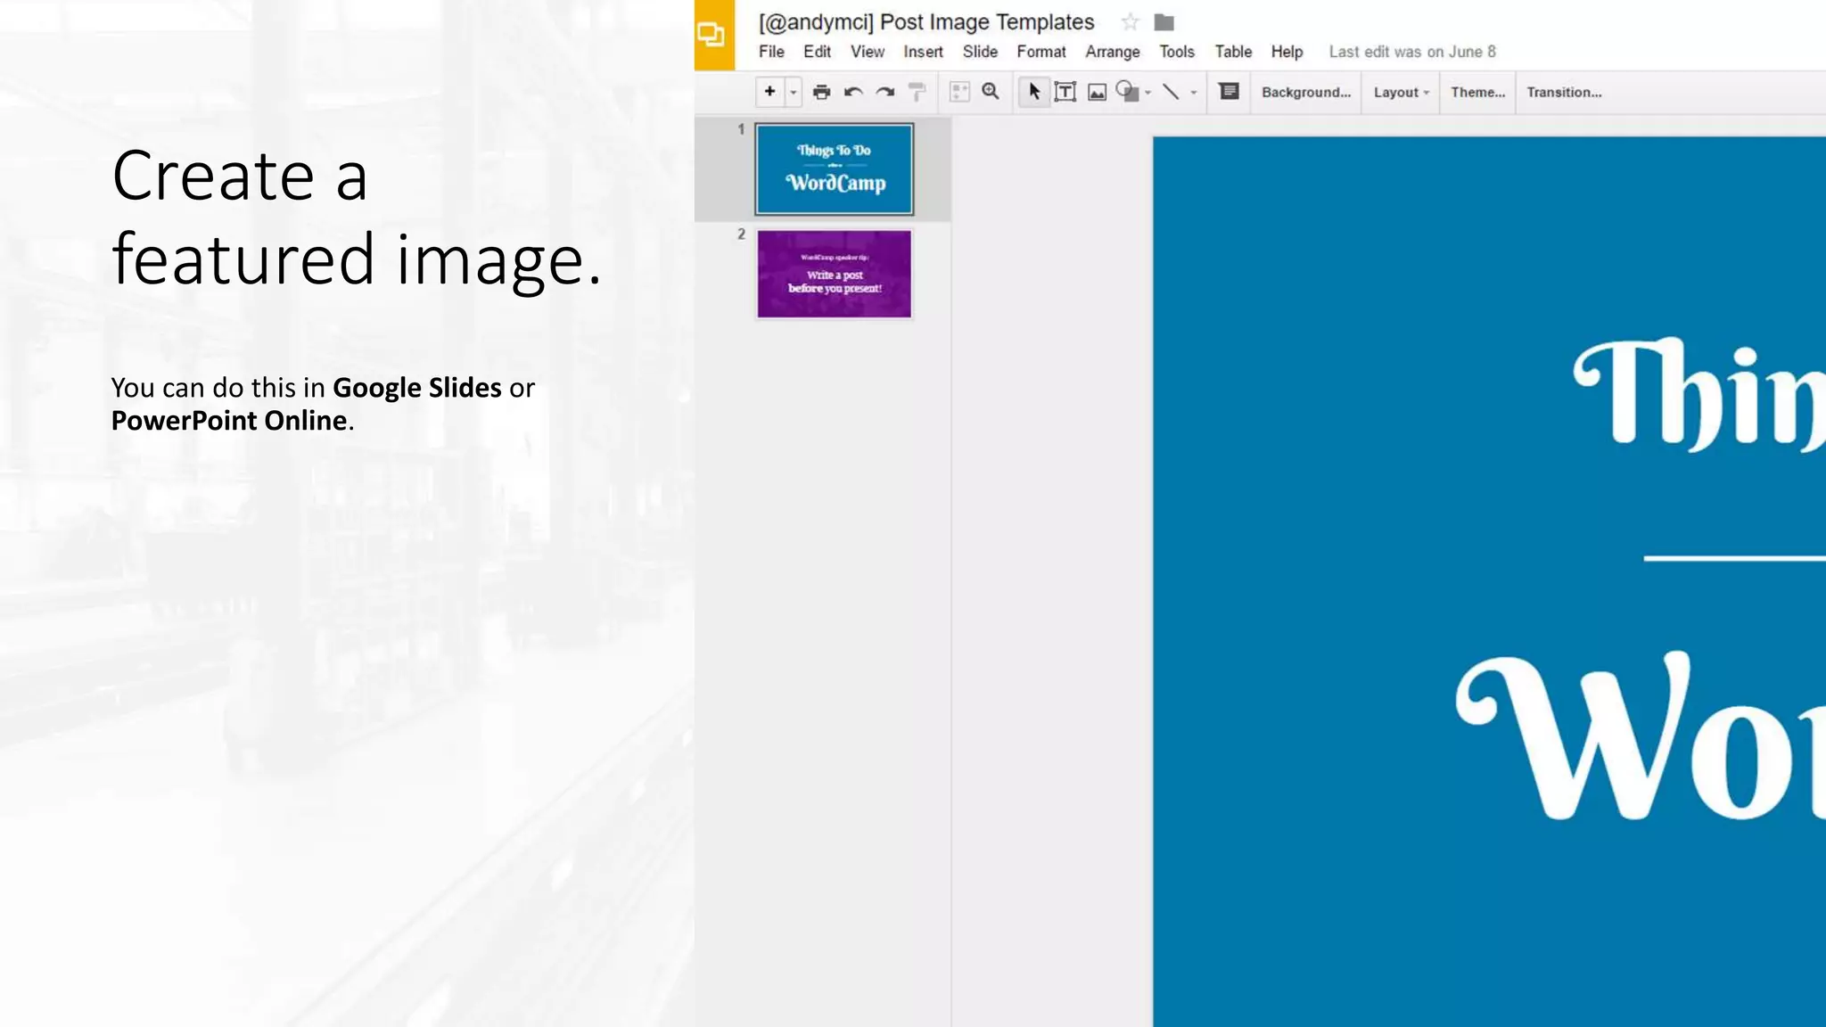
Task: Add a new slide with plus button
Action: point(769,92)
